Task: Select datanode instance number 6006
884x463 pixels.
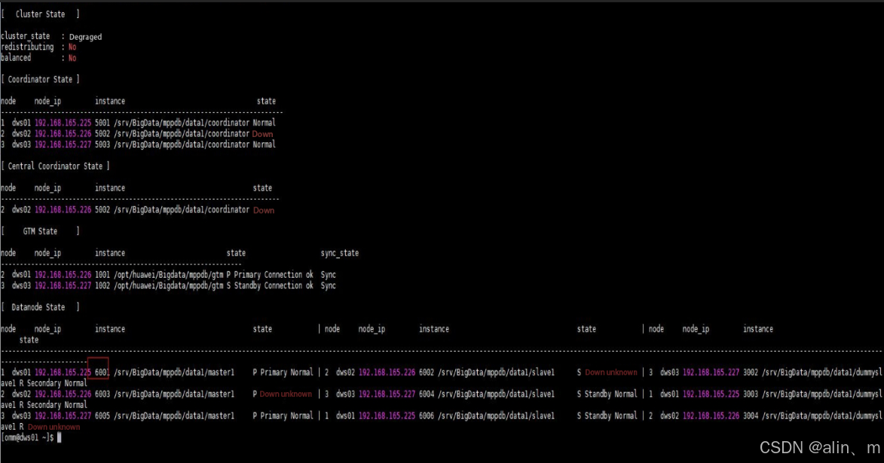Action: (427, 416)
